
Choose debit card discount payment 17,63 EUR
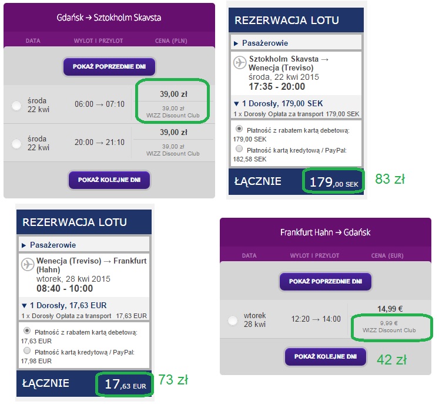27,330
